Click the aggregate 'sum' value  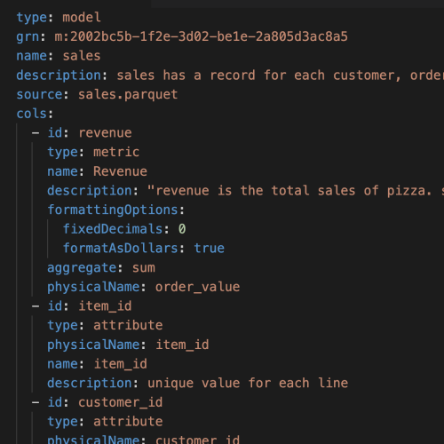(144, 267)
